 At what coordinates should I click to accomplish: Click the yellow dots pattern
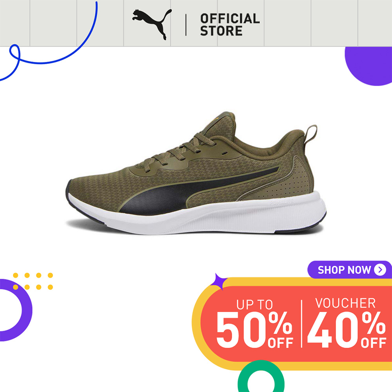pyautogui.click(x=33, y=281)
